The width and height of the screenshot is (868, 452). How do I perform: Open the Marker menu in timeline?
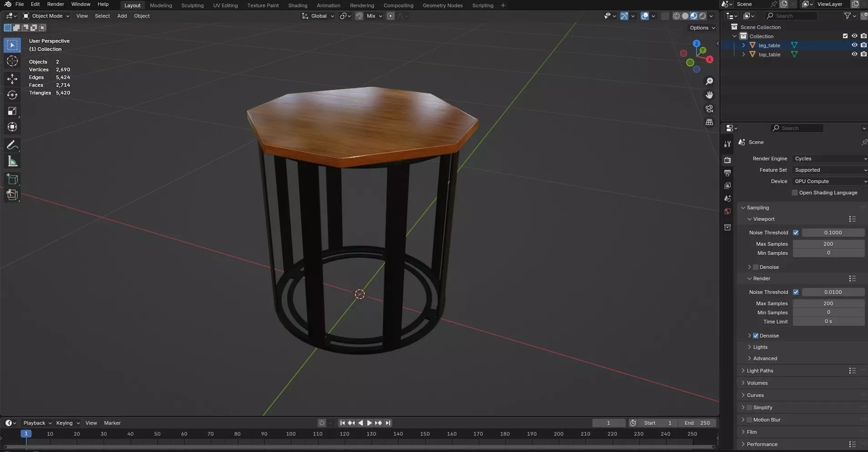coord(112,423)
